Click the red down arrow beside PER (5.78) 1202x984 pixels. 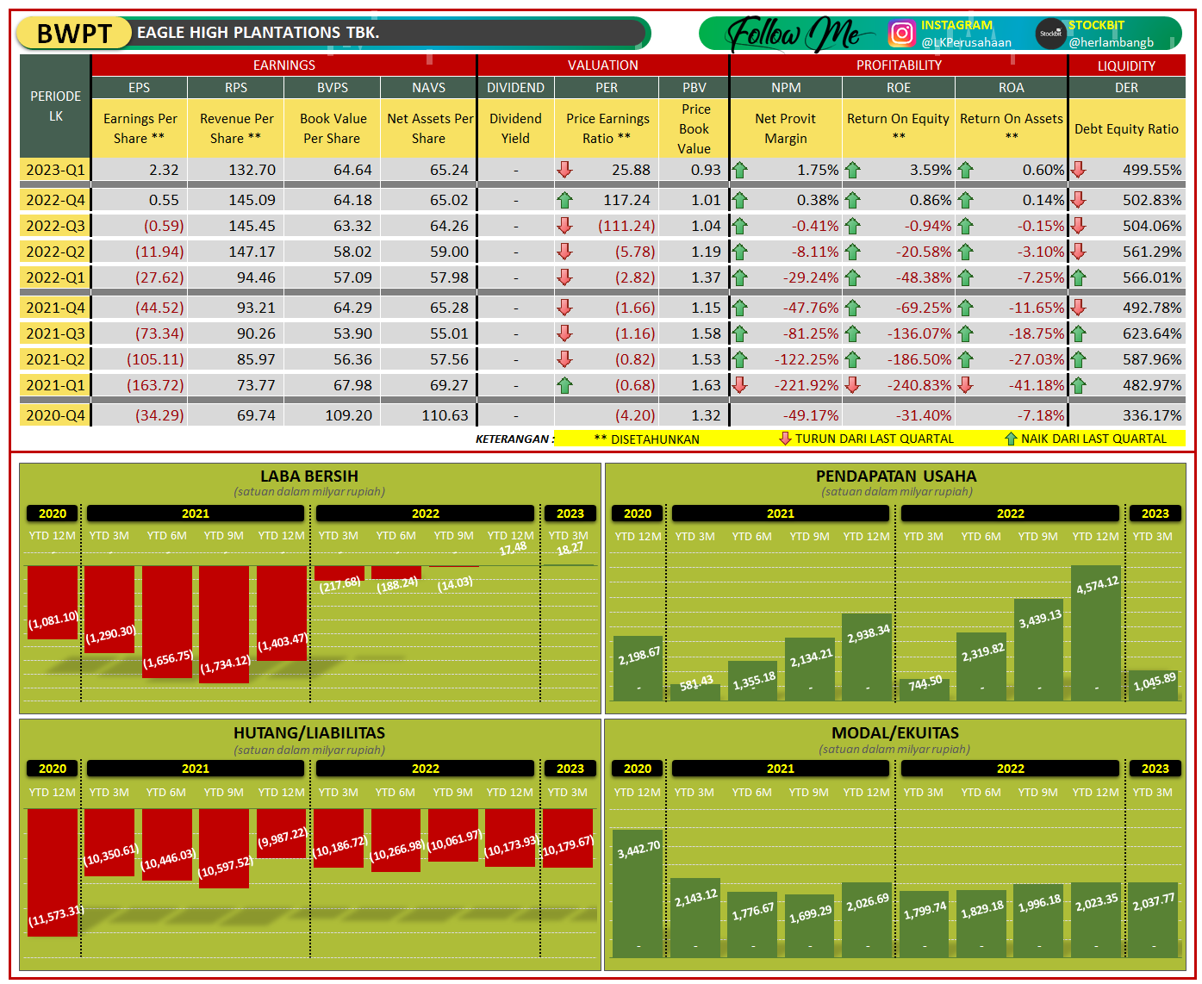565,252
